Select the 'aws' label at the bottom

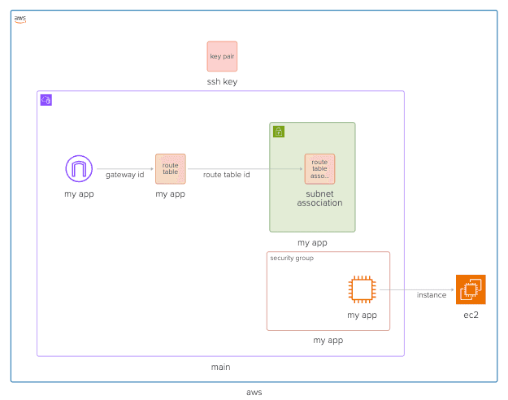coord(254,392)
